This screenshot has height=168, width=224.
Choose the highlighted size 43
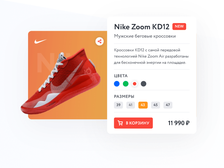(x=143, y=105)
